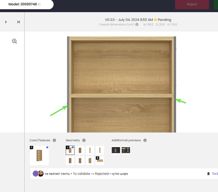Click the Geometry heading
This screenshot has height=192, width=218.
73,140
